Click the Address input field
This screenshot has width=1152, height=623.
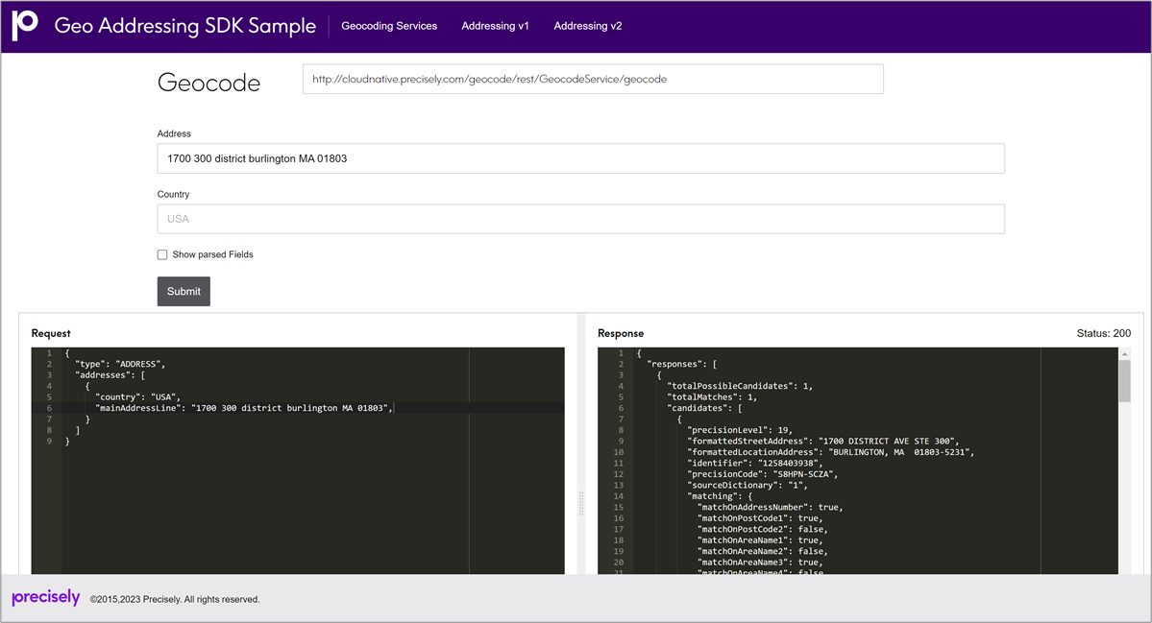(x=580, y=158)
